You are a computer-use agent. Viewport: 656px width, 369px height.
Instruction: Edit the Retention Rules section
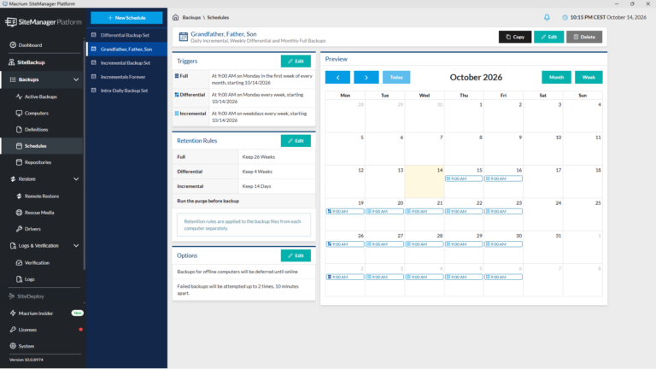point(296,141)
